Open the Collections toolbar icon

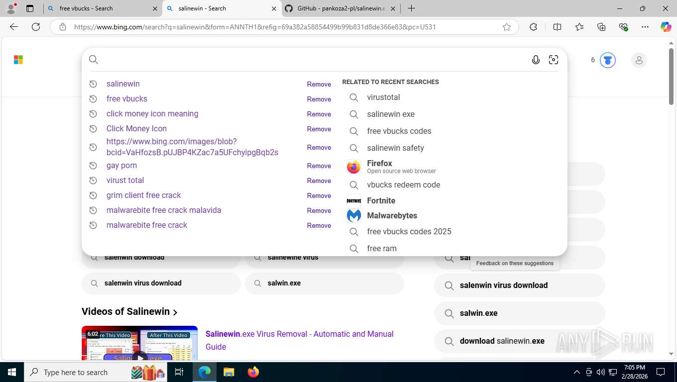click(x=601, y=27)
